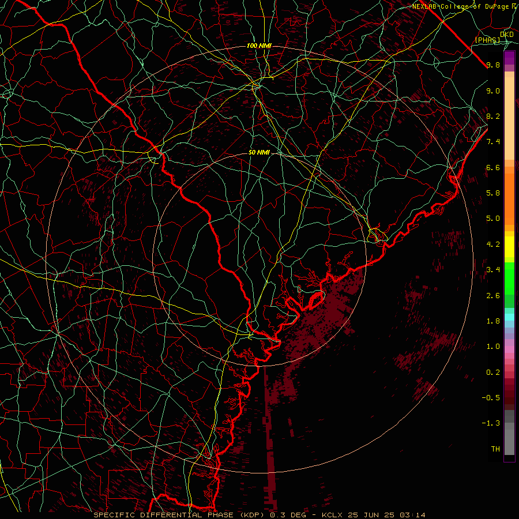Image resolution: width=519 pixels, height=519 pixels.
Task: Click the -0.5 scale value
Action: 491,398
